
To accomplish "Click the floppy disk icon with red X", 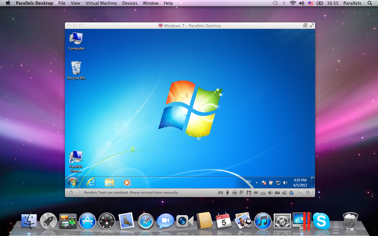I will pos(249,193).
